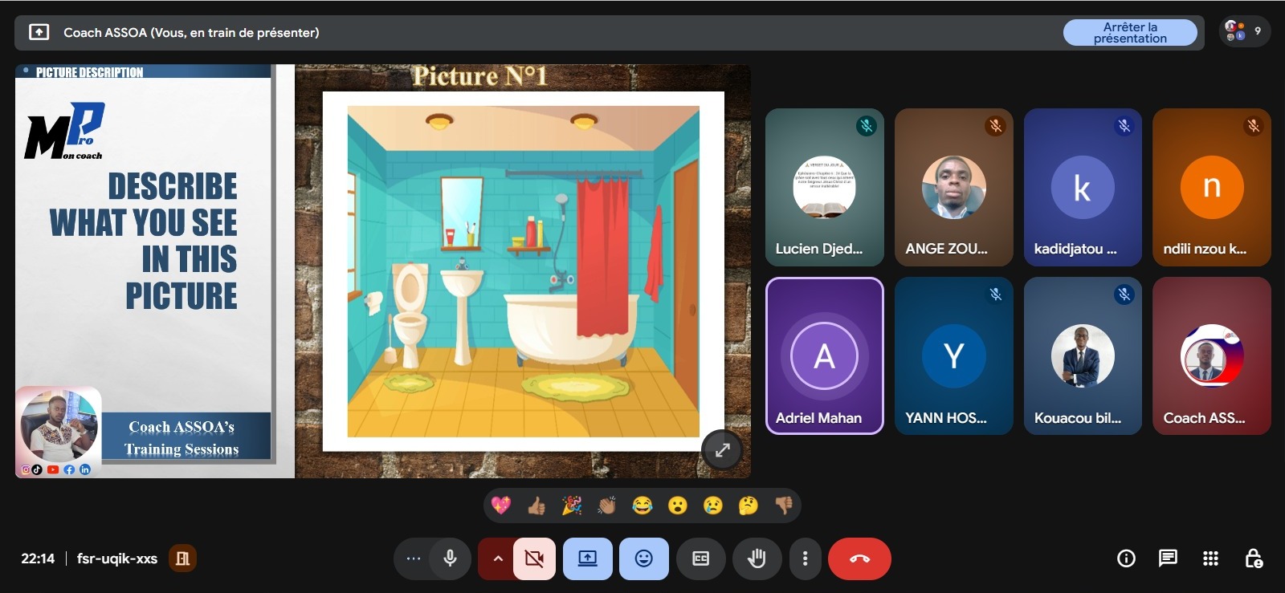The image size is (1285, 593).
Task: Turn on the camera
Action: click(534, 558)
